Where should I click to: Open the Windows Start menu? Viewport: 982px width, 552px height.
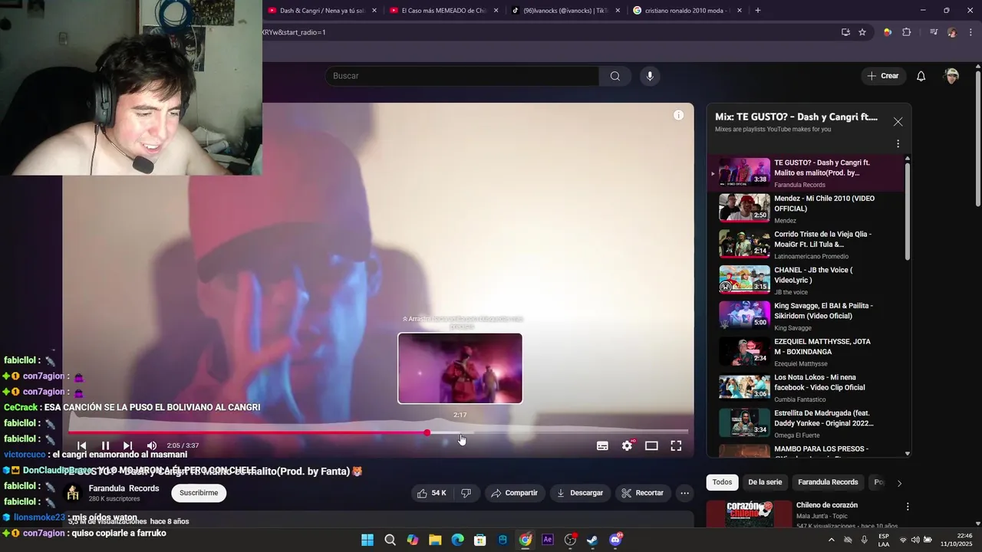coord(367,540)
